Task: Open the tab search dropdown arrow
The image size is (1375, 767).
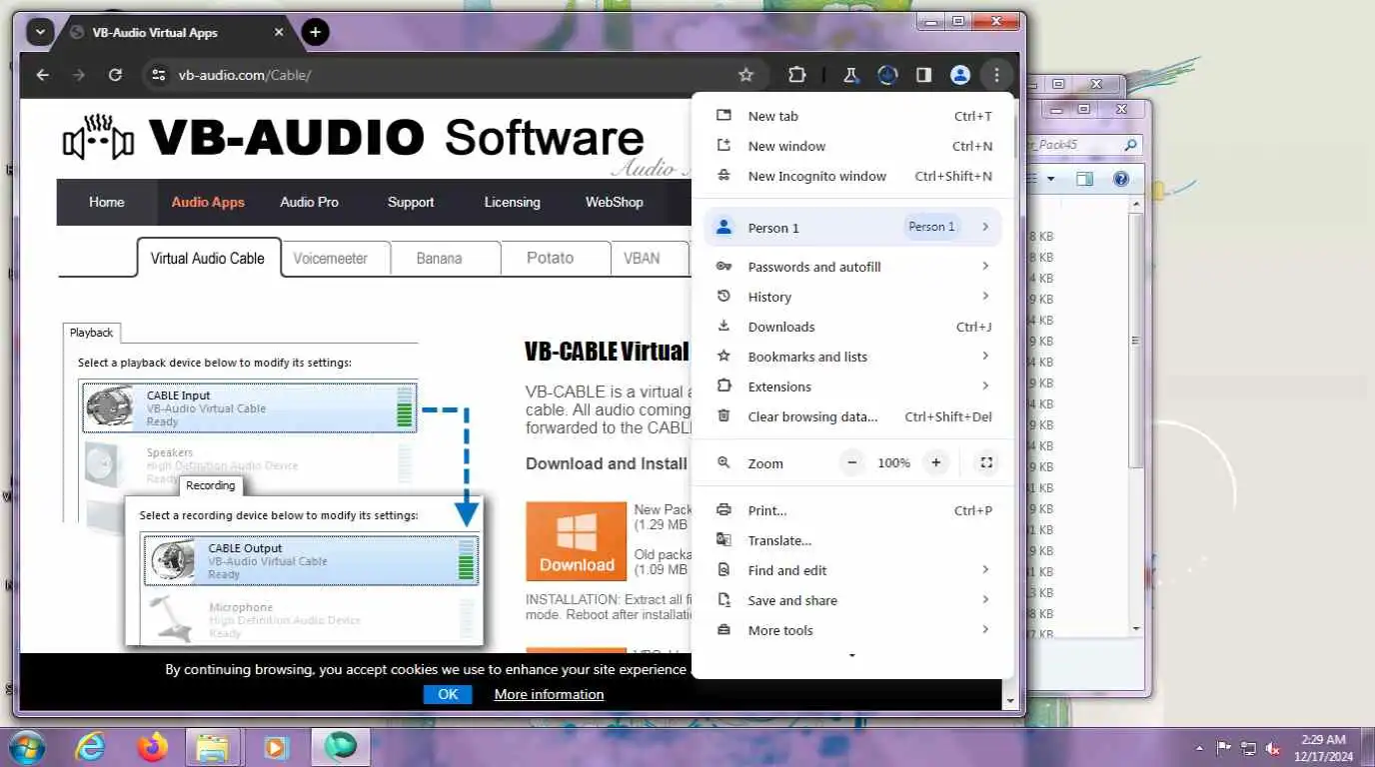Action: [39, 32]
